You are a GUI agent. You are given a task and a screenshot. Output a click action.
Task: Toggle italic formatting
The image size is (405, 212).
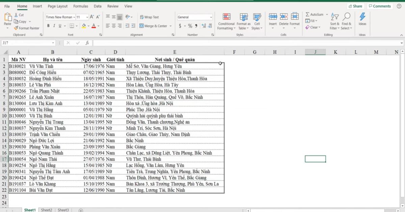point(54,26)
